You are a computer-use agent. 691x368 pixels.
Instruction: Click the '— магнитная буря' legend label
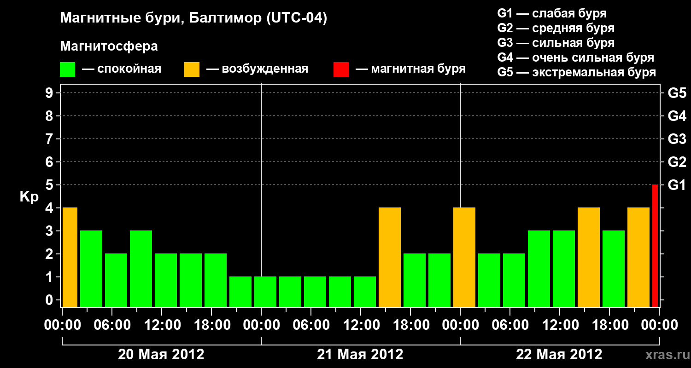point(410,69)
